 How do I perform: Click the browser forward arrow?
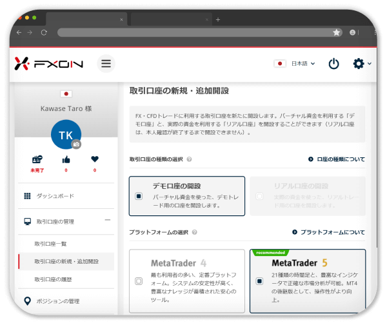tap(30, 33)
